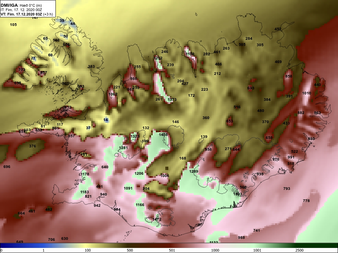Image resolution: width=338 pixels, height=253 pixels.
Task: Pick map value 440
Action: 317,85
